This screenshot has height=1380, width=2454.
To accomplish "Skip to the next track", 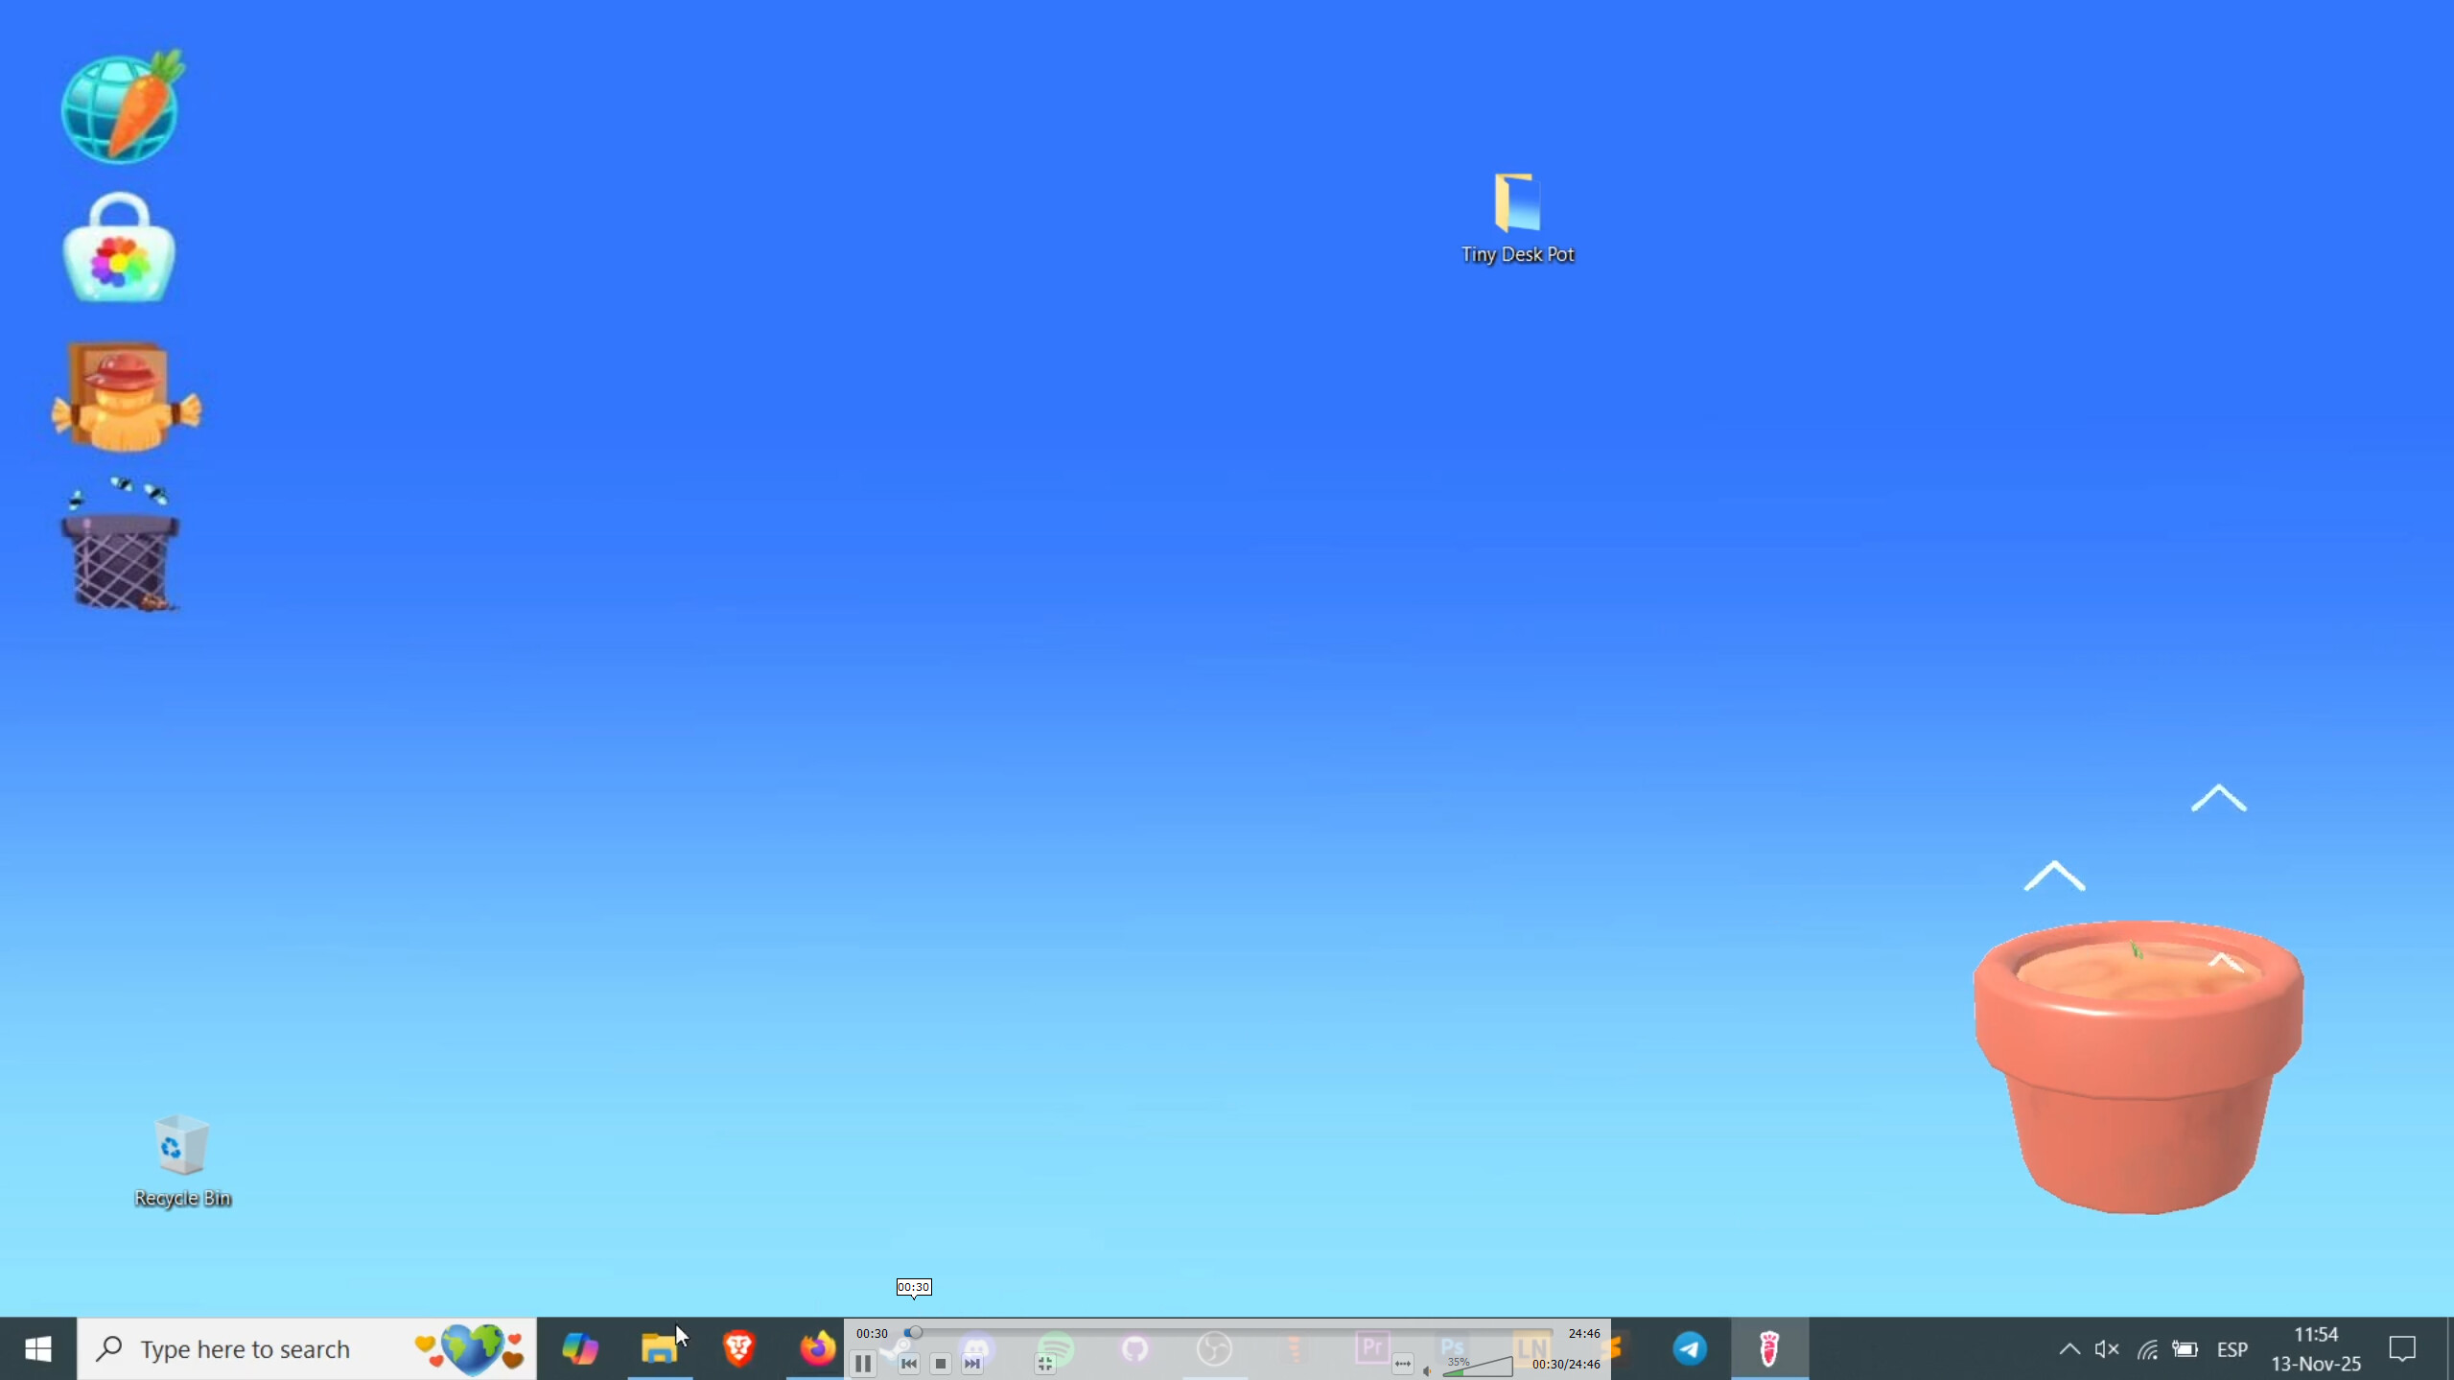I will tap(973, 1363).
